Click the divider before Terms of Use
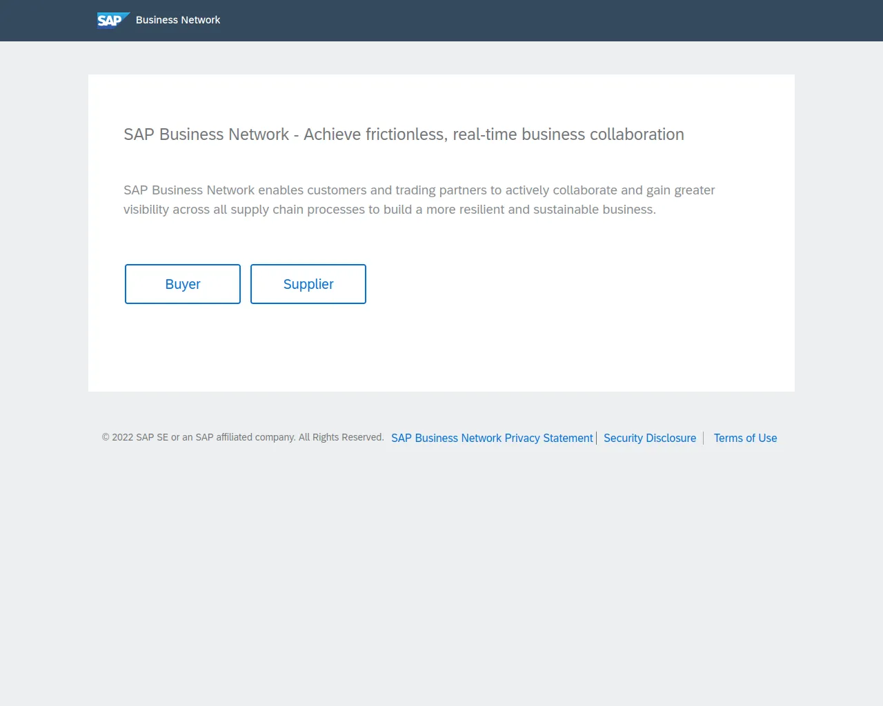The image size is (883, 706). (x=704, y=438)
